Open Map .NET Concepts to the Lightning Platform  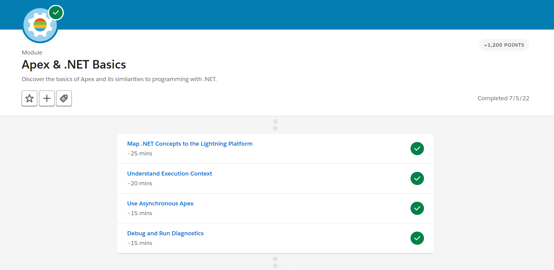click(190, 144)
